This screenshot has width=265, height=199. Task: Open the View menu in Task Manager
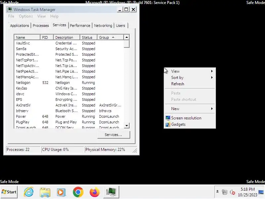coord(41,16)
